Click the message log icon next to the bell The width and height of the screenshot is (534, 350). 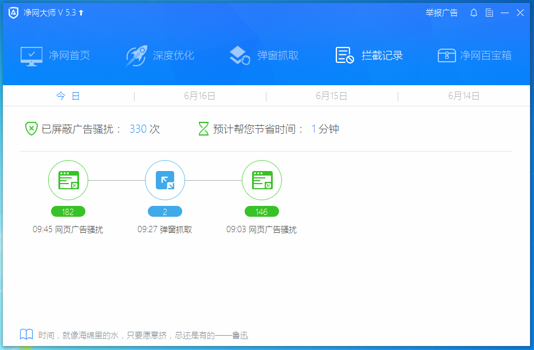tap(489, 12)
